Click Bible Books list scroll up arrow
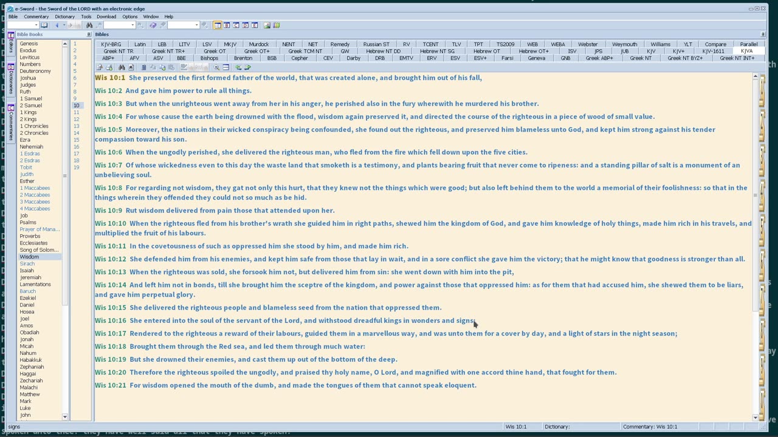The image size is (778, 437). [65, 44]
